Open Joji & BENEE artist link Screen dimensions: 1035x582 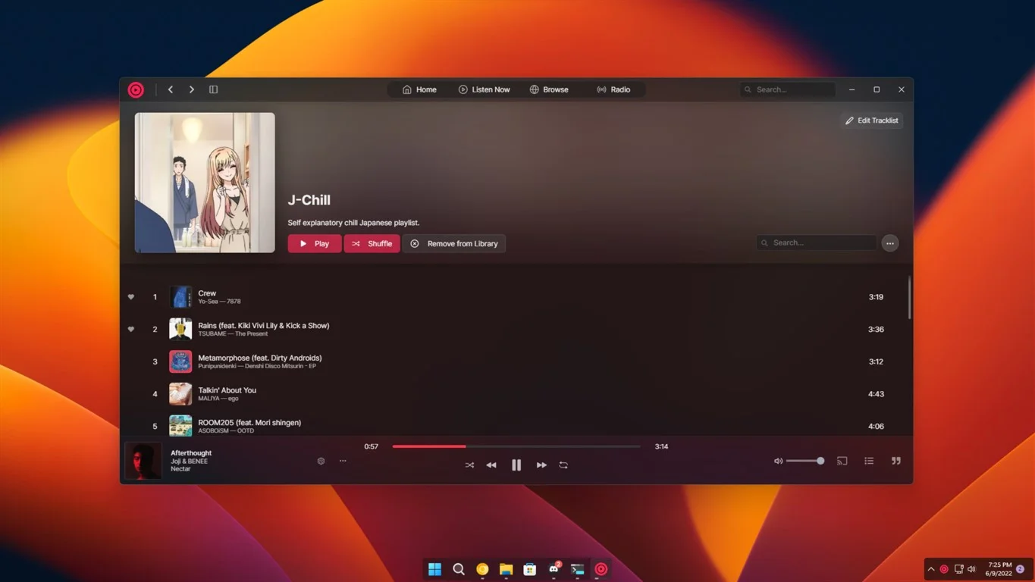(x=189, y=462)
